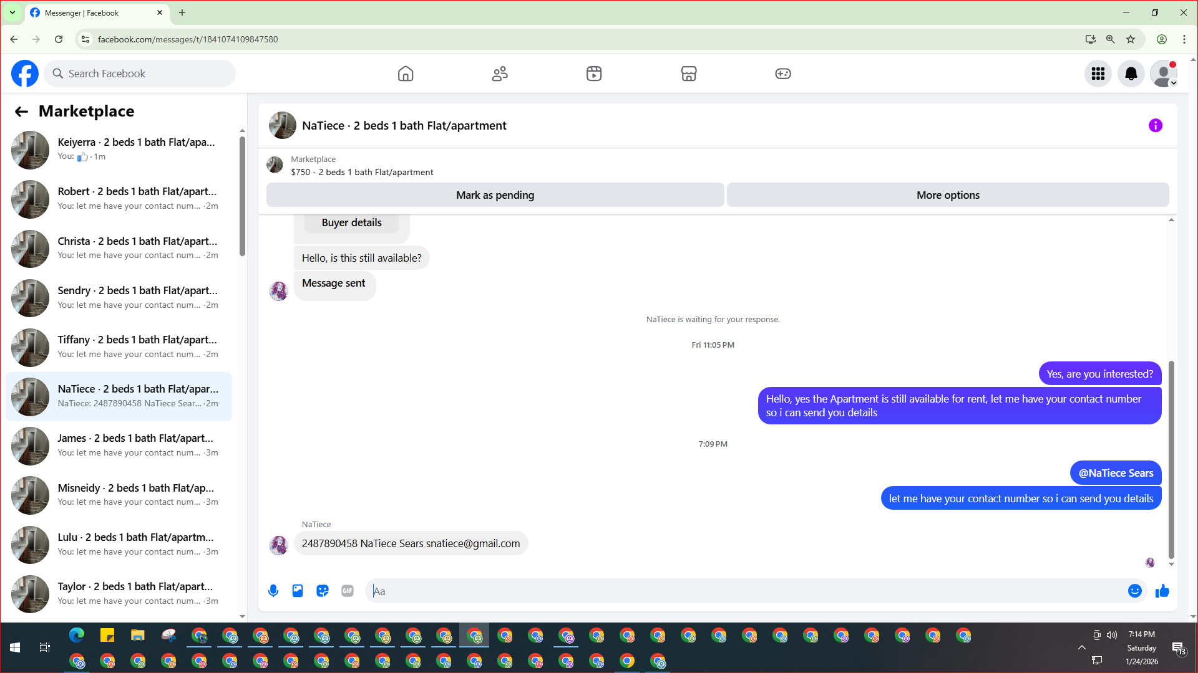Screen dimensions: 1198x673
Task: Attach a photo using the image icon
Action: pyautogui.click(x=298, y=591)
